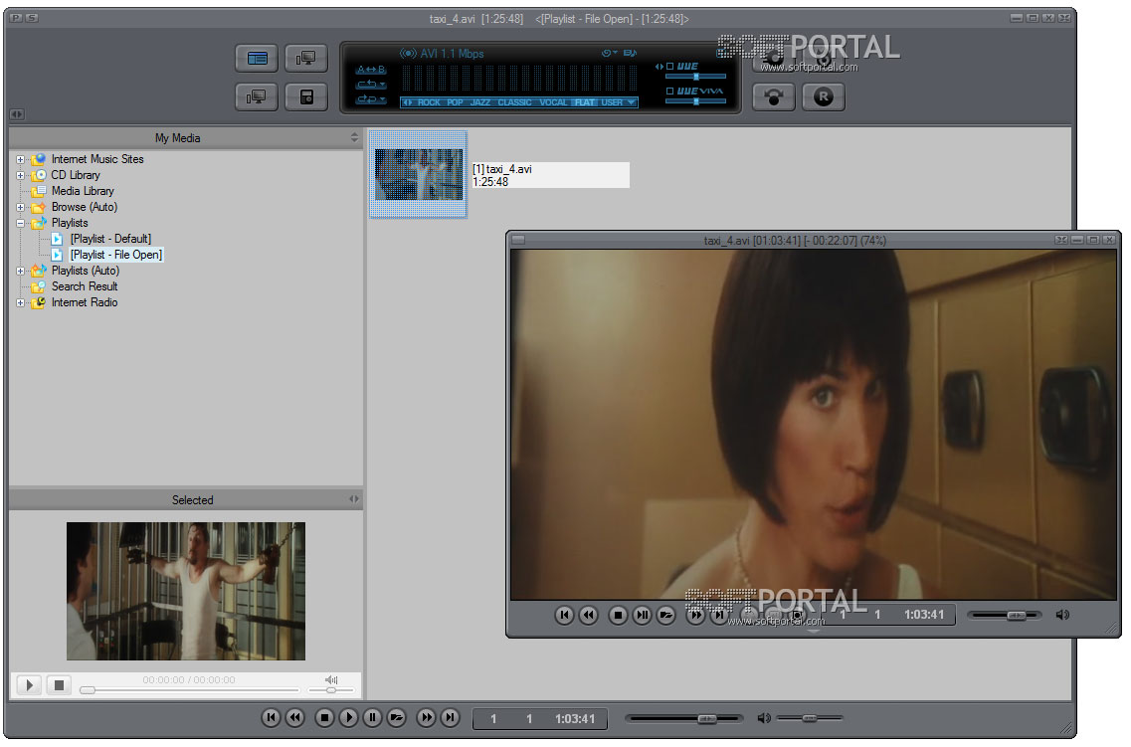Click the lyrics note icon in display
The height and width of the screenshot is (747, 1131).
click(630, 53)
